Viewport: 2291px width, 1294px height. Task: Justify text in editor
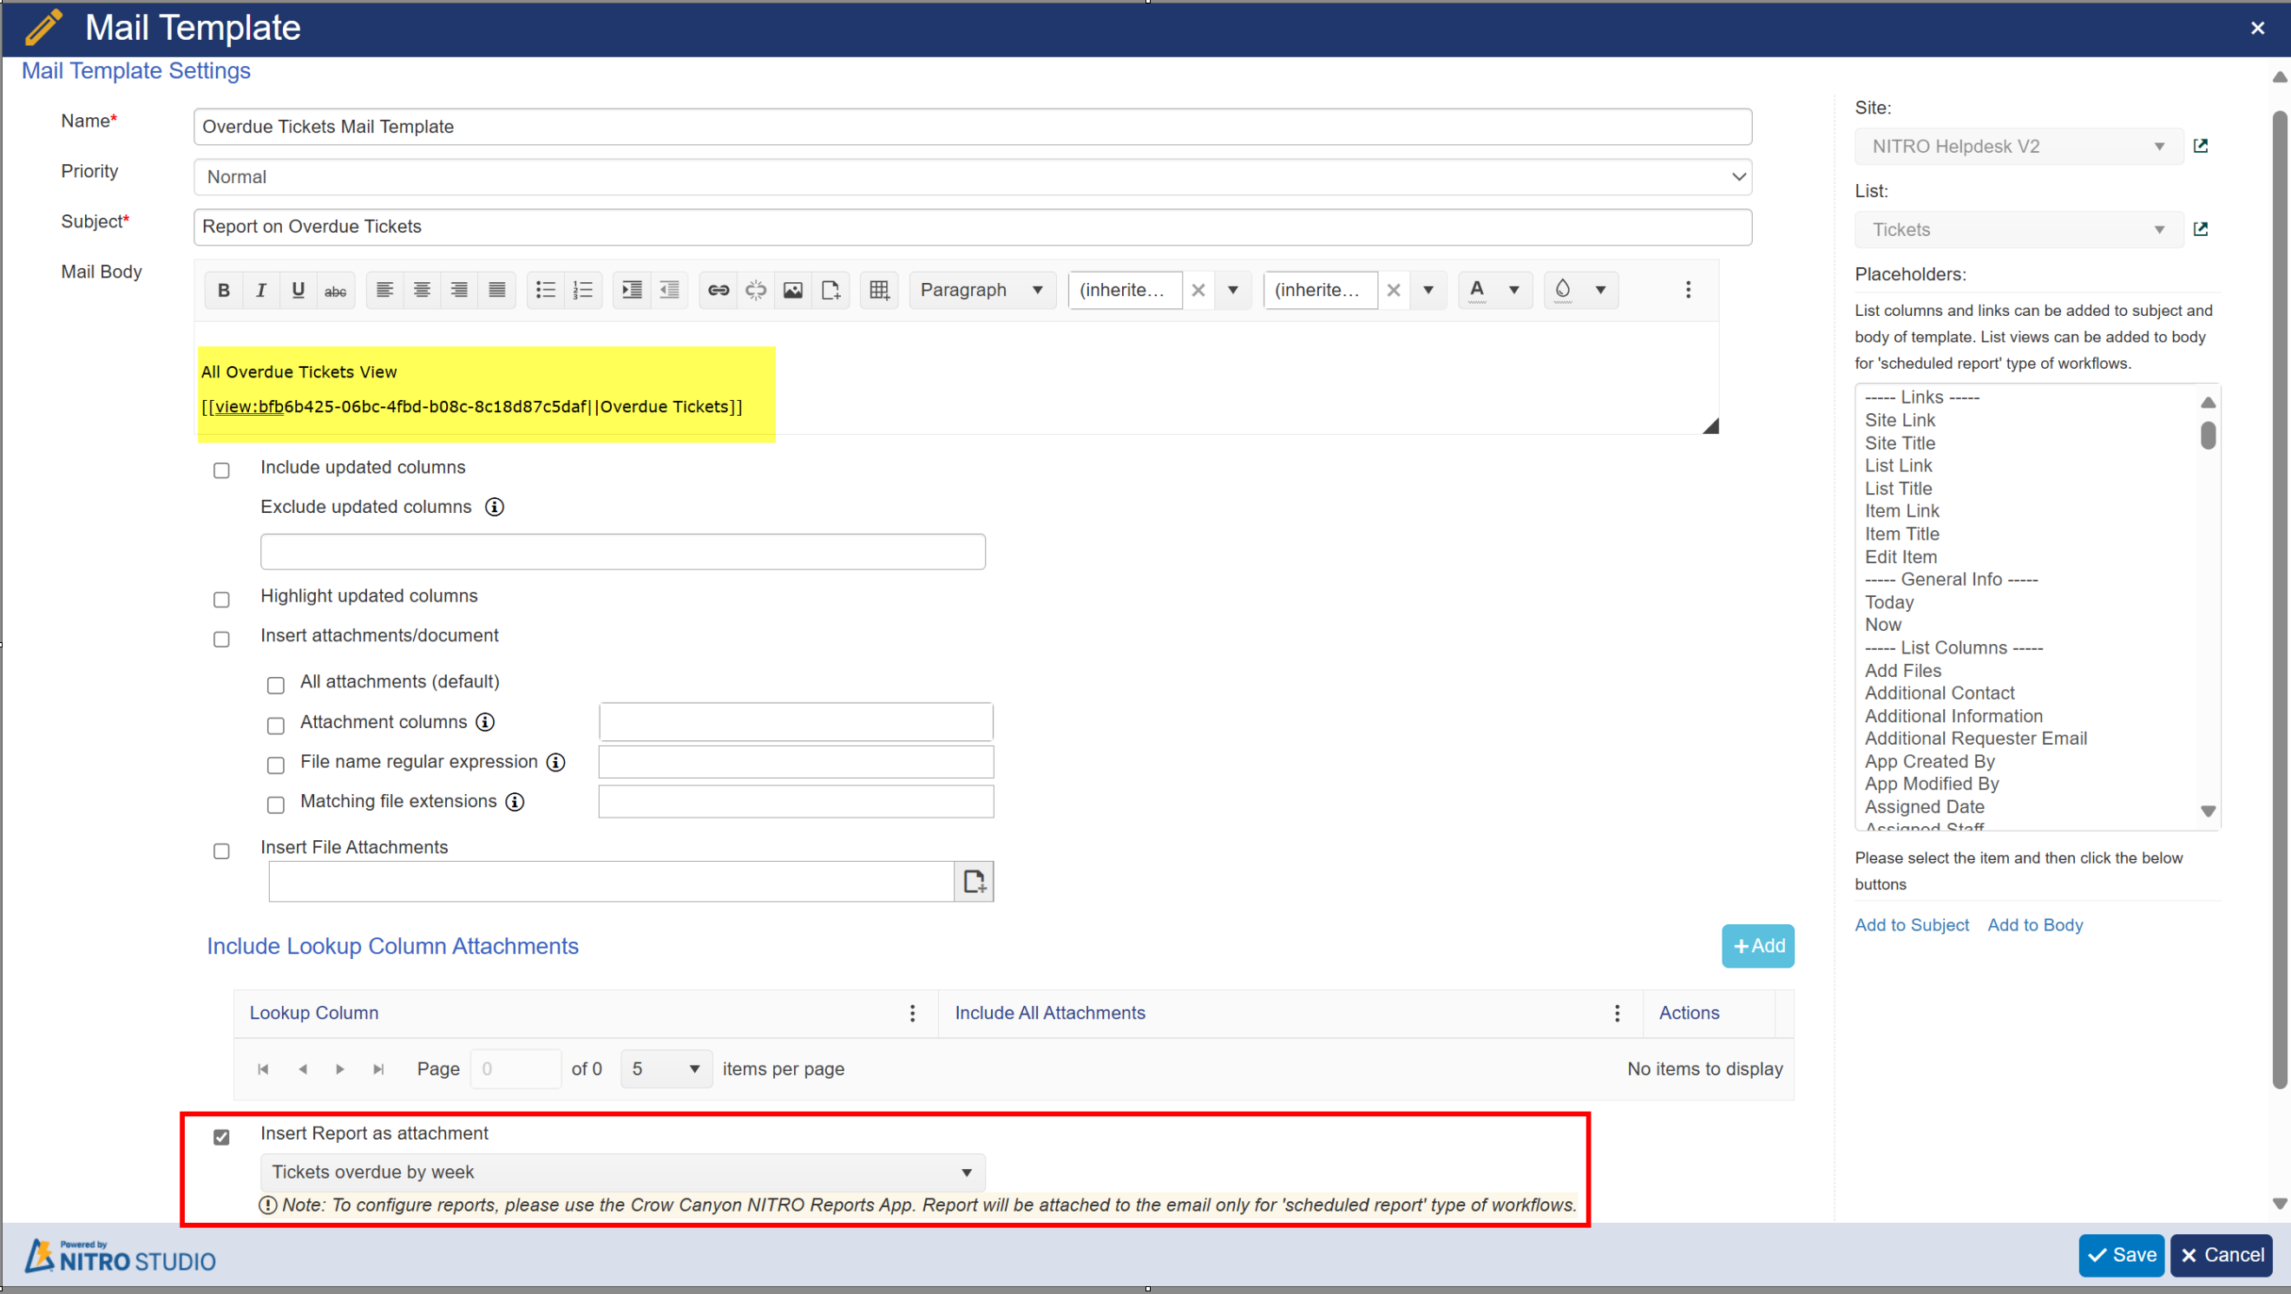[497, 290]
